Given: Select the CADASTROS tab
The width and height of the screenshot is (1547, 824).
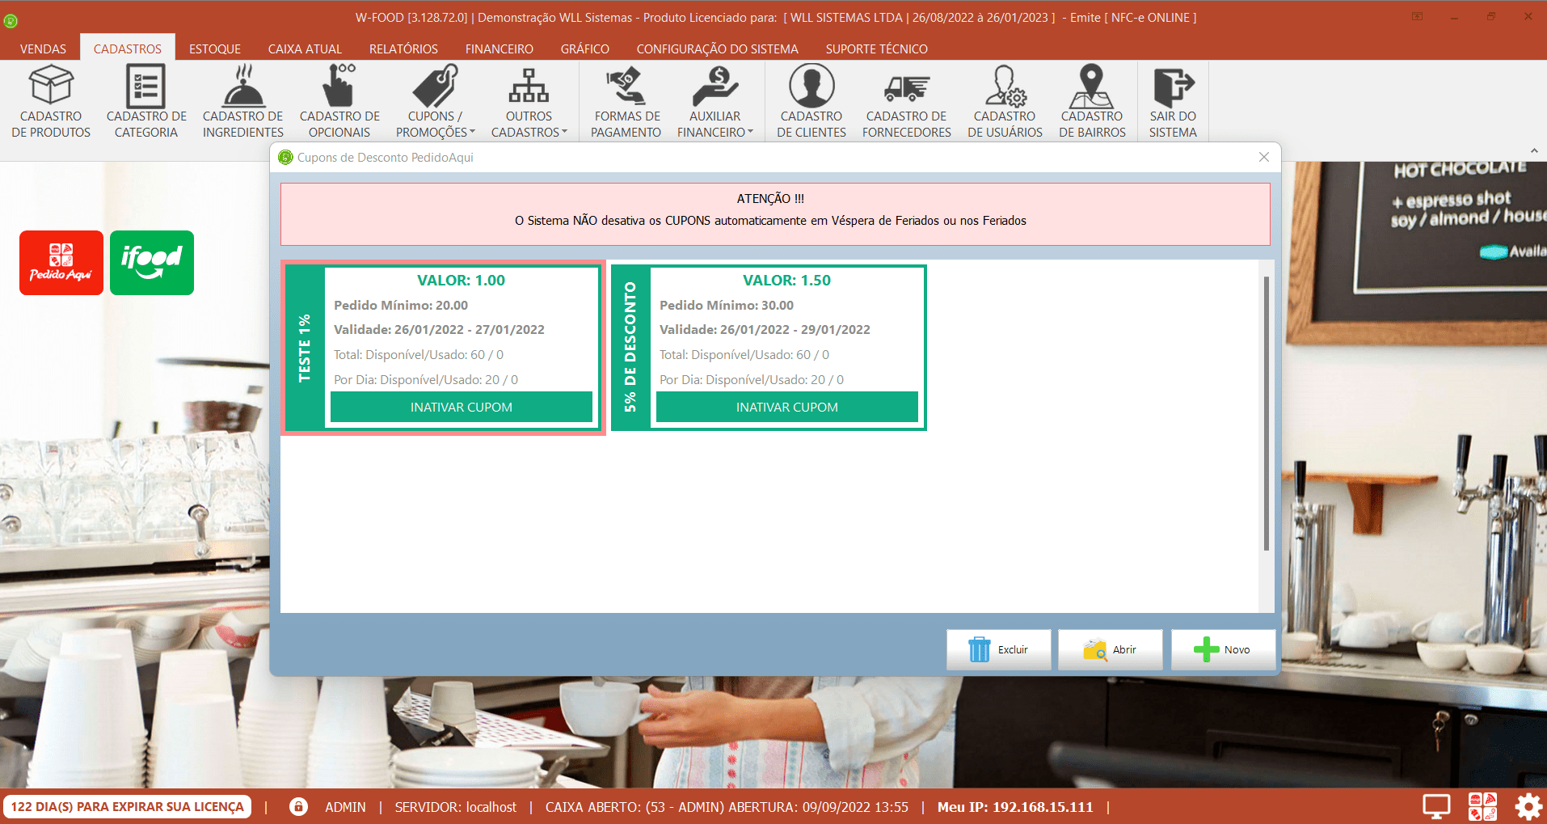Looking at the screenshot, I should click(128, 49).
